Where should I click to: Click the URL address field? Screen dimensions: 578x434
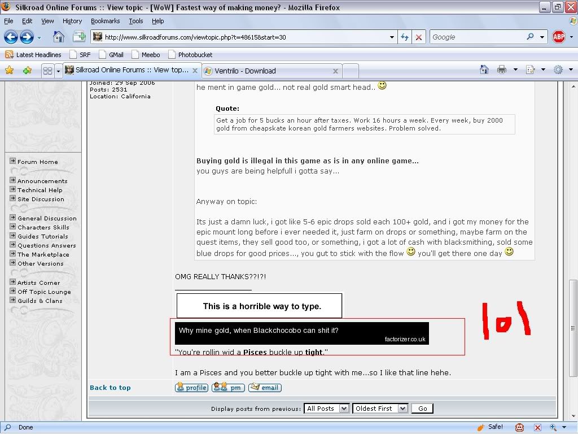click(x=245, y=37)
